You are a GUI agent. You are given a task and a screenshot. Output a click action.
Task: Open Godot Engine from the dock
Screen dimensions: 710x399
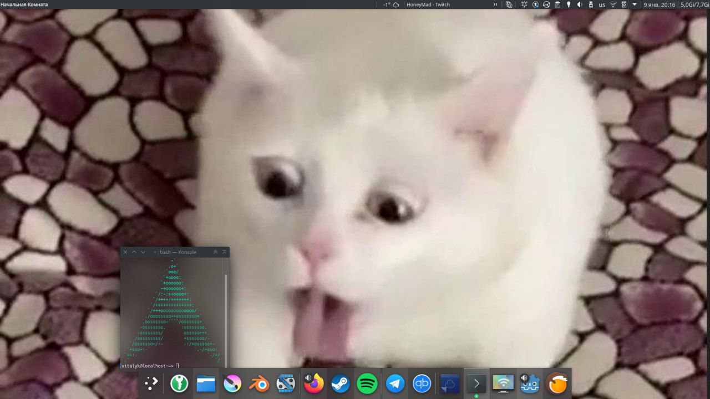coord(530,383)
